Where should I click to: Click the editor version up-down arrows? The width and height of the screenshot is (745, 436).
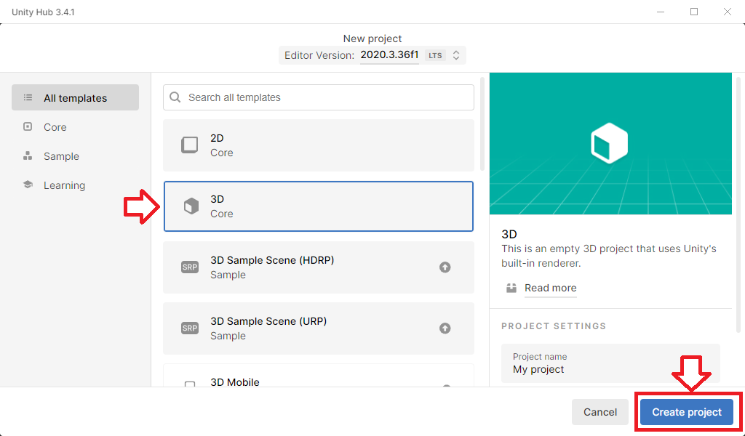pos(456,55)
